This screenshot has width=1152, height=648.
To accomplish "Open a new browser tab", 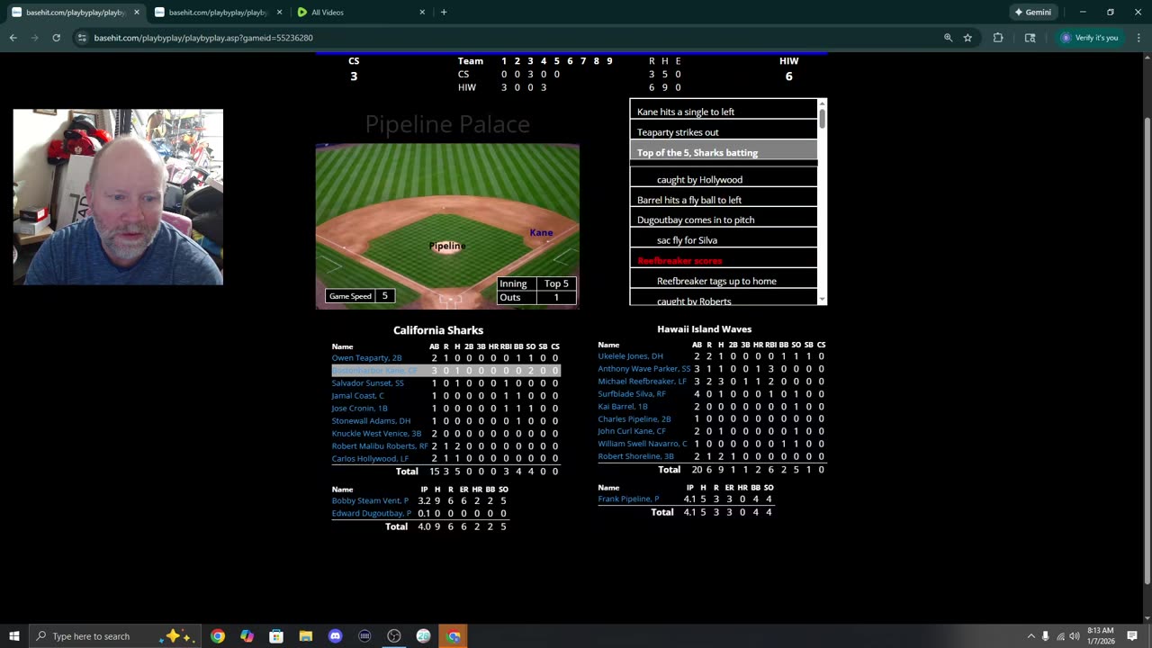I will point(444,13).
